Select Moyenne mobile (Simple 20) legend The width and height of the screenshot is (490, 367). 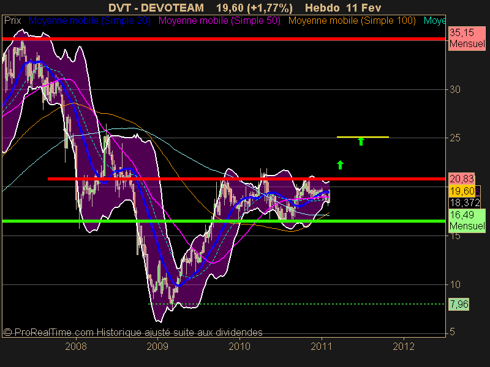pos(89,21)
